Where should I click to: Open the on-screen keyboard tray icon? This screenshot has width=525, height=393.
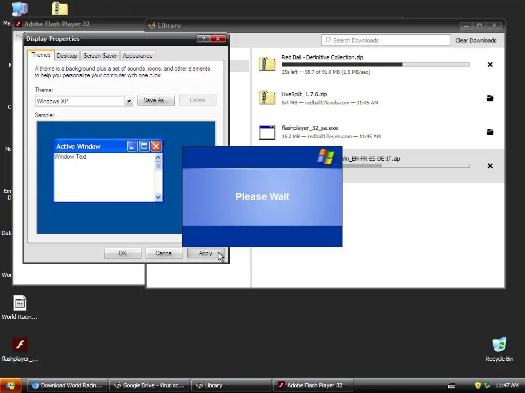[451, 386]
